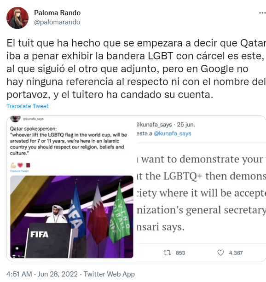Click the small kunafa_says avatar in screenshot
Image resolution: width=266 pixels, height=282 pixels.
(15, 119)
